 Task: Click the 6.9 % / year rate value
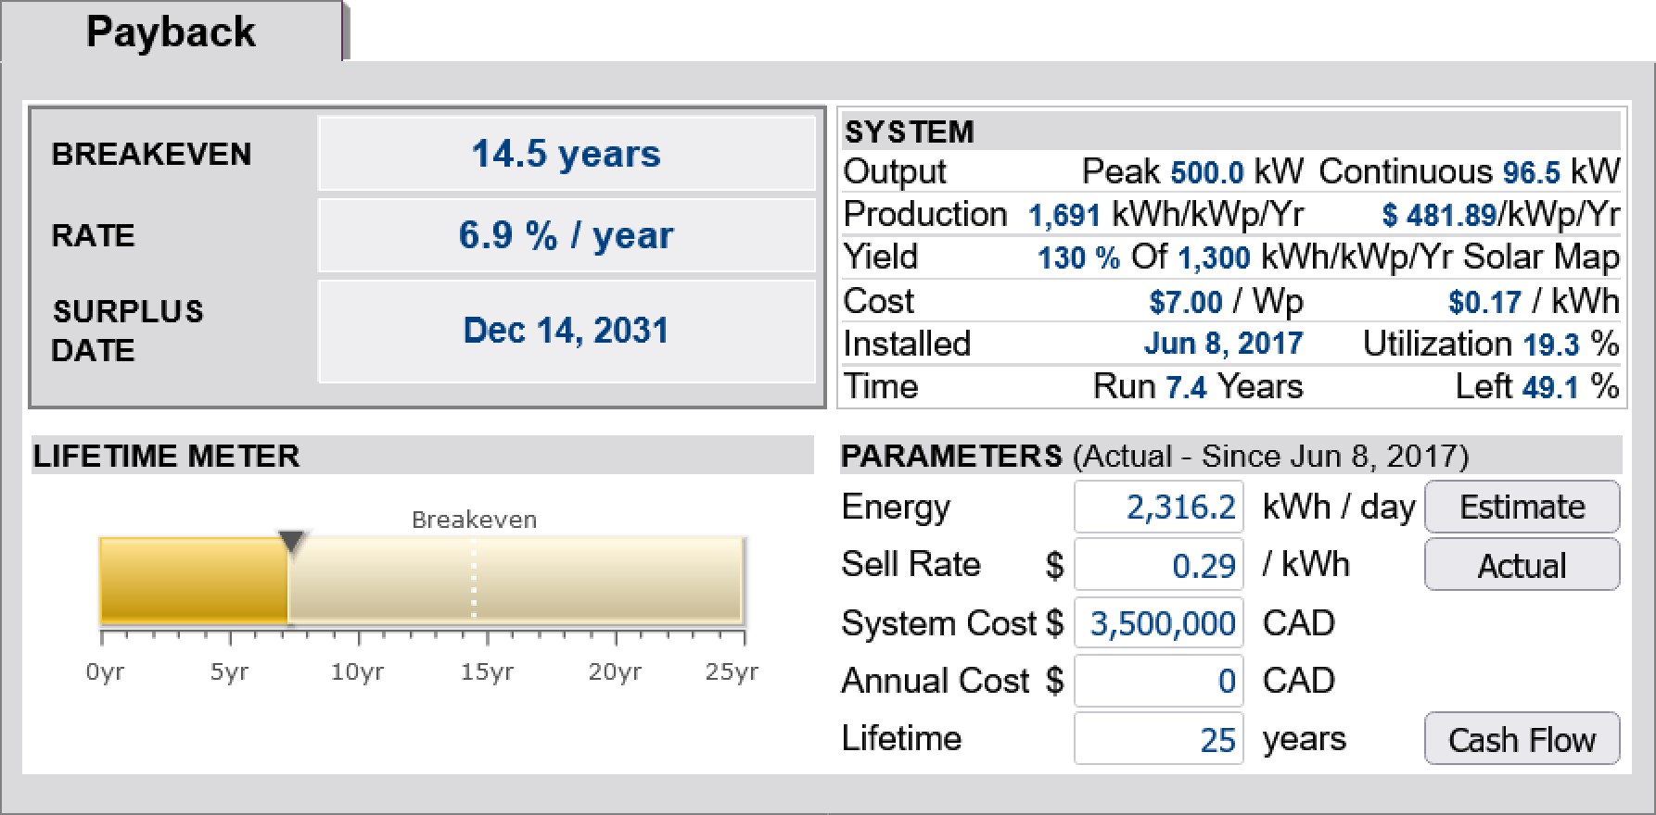pos(566,235)
